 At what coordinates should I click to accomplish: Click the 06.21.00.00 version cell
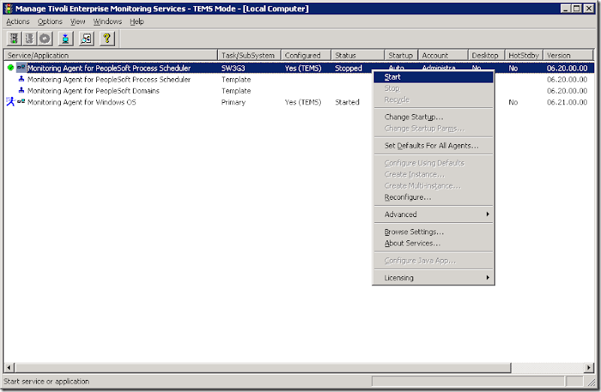click(x=567, y=102)
